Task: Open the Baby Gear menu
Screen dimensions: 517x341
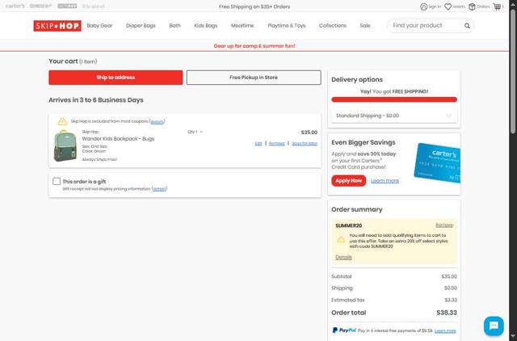Action: [99, 25]
